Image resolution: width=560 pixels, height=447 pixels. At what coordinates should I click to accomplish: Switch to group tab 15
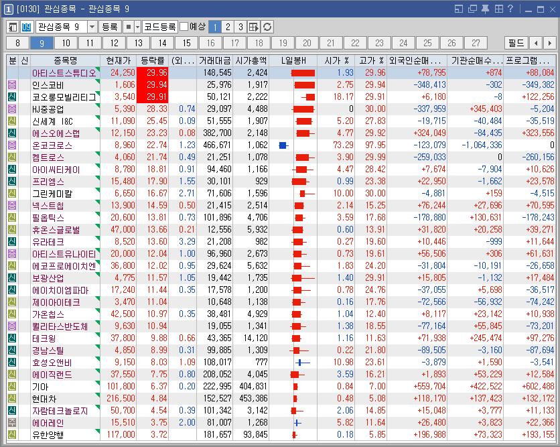coord(187,44)
